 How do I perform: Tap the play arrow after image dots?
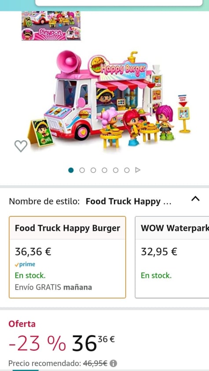tap(138, 170)
